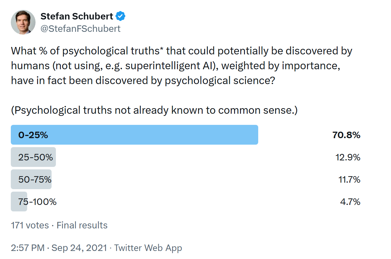Open the Stefan Schubert display name
Image resolution: width=391 pixels, height=259 pixels.
pyautogui.click(x=77, y=16)
